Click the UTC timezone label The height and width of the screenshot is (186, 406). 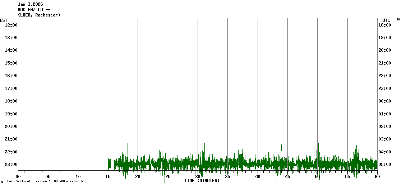pos(386,20)
